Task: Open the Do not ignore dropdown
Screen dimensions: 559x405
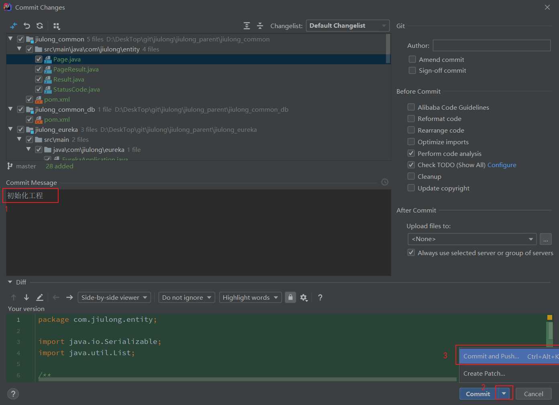Action: tap(187, 297)
